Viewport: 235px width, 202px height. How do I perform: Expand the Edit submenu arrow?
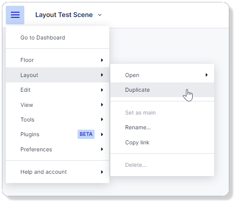point(102,90)
